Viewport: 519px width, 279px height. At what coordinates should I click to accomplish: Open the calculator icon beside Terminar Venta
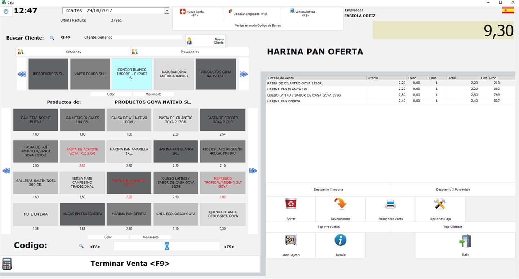(x=6, y=264)
